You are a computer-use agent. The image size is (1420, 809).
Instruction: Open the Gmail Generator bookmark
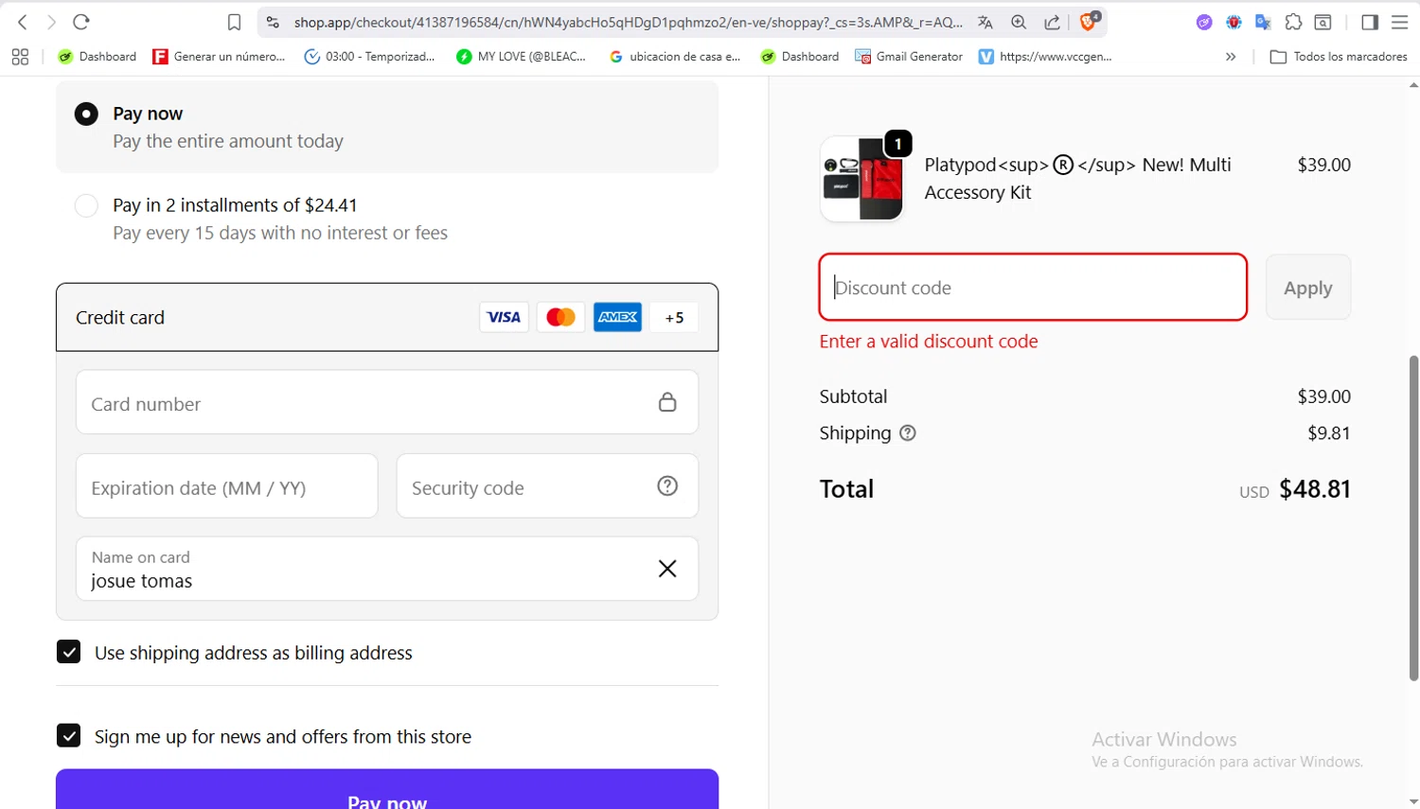click(x=909, y=57)
